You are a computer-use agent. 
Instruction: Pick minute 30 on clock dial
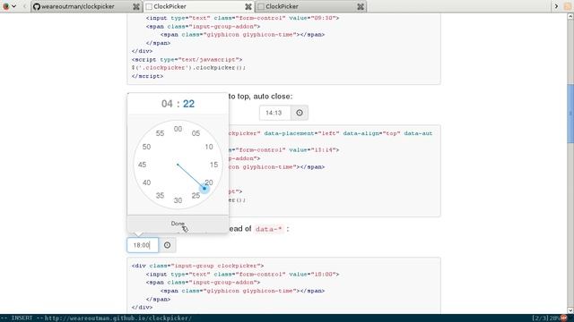pos(178,200)
